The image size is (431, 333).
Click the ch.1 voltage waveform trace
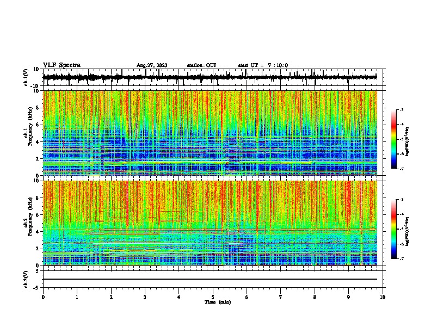[210, 77]
